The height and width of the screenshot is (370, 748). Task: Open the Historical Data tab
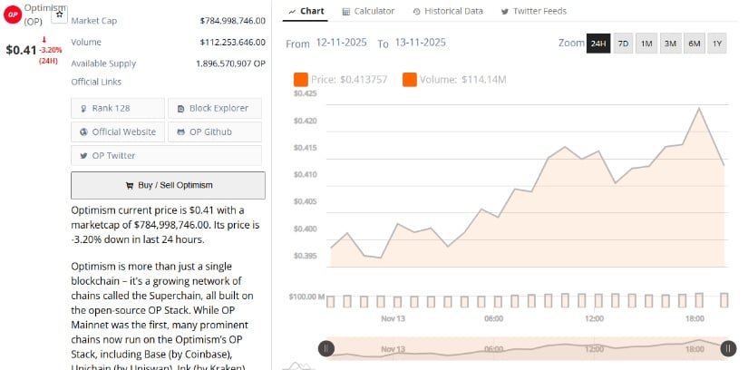tap(447, 11)
